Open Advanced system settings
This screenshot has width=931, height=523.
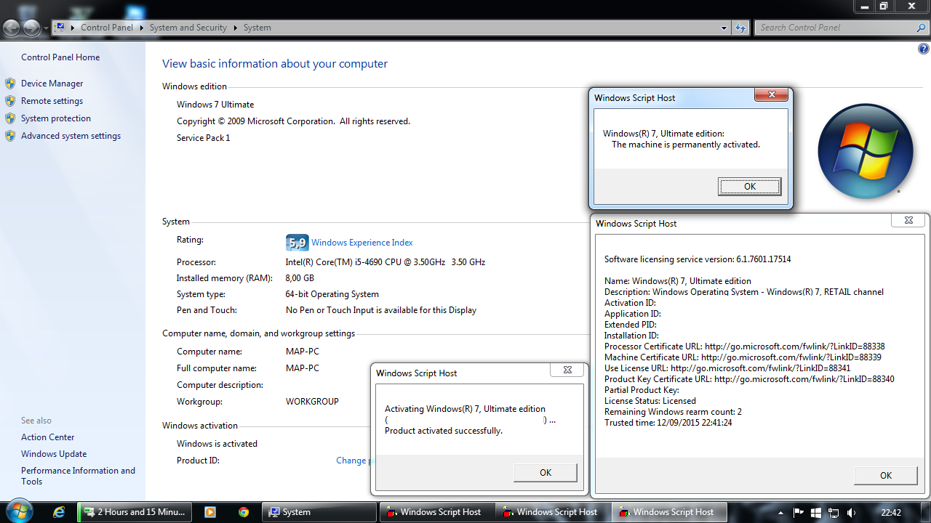click(x=71, y=136)
